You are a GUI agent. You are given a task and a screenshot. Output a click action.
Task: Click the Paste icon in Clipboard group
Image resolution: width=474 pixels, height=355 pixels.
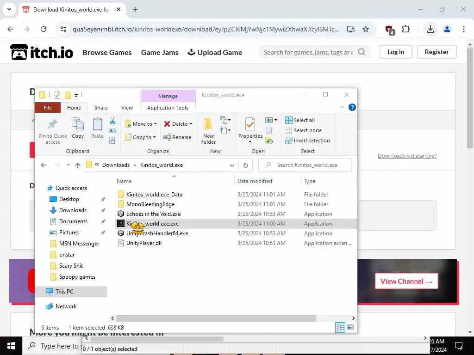click(97, 124)
